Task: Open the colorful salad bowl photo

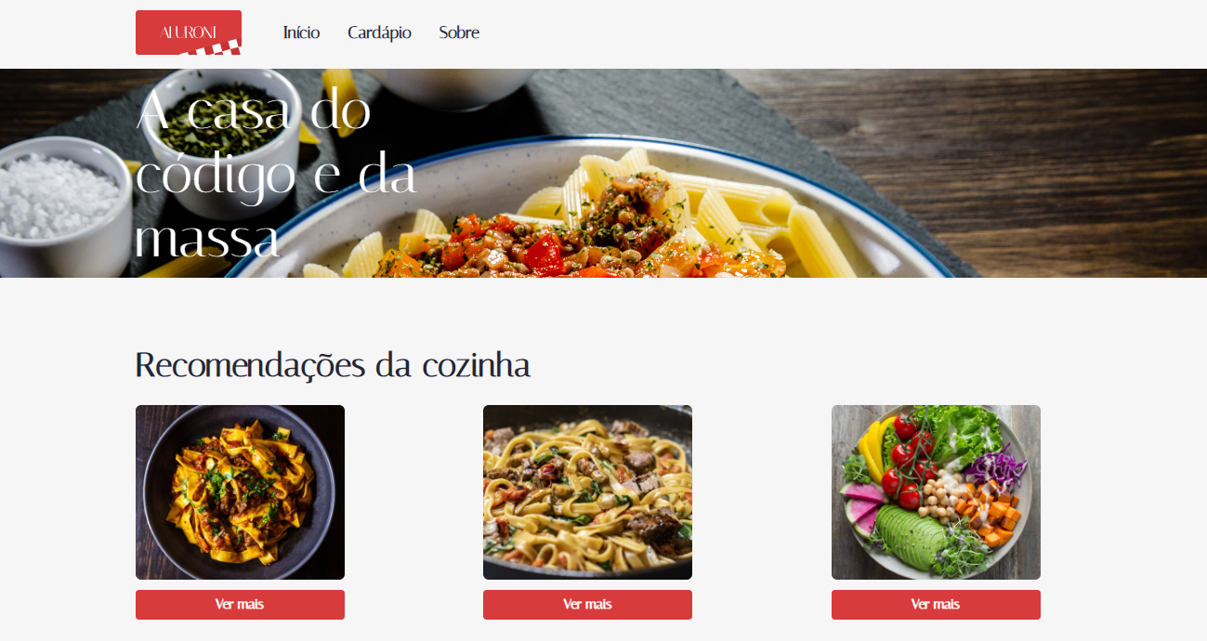Action: (936, 492)
